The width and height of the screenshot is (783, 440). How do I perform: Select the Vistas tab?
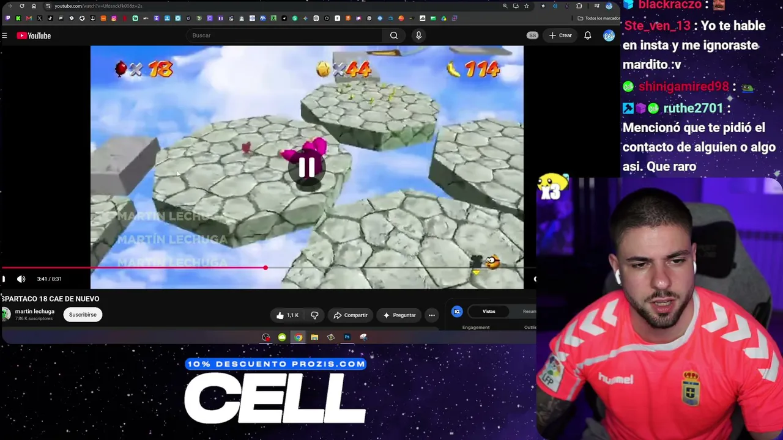[x=489, y=312]
